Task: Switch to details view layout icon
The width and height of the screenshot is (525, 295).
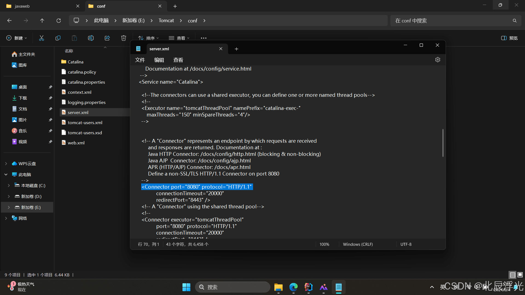Action: coord(512,275)
